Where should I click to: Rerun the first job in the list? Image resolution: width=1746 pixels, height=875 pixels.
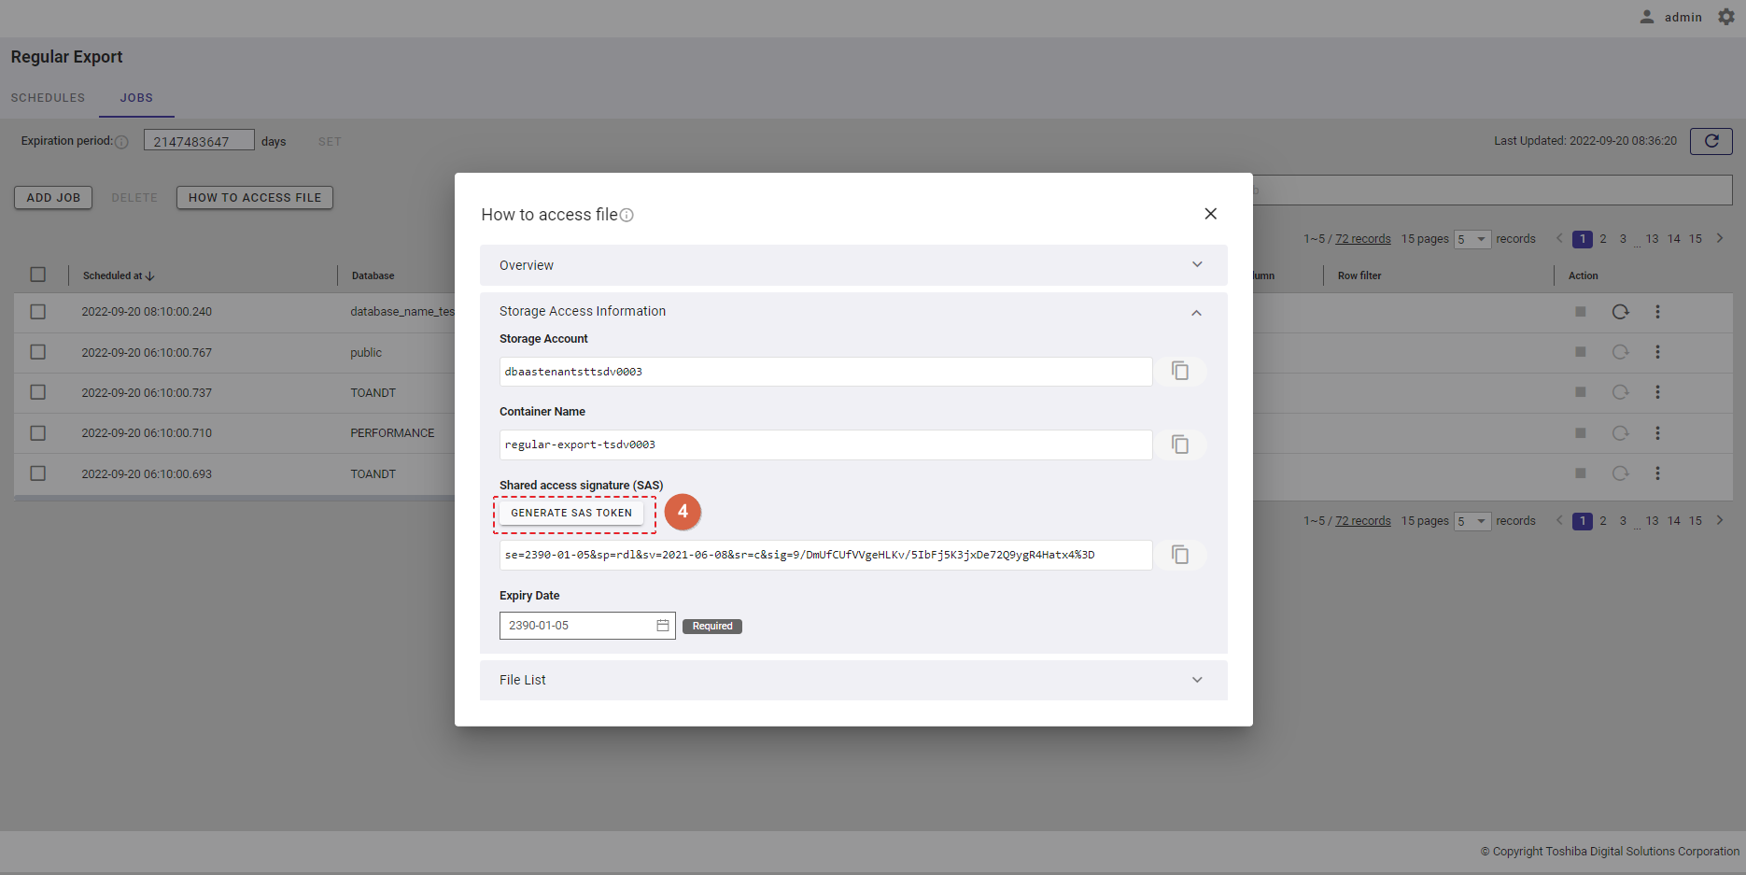pyautogui.click(x=1620, y=312)
